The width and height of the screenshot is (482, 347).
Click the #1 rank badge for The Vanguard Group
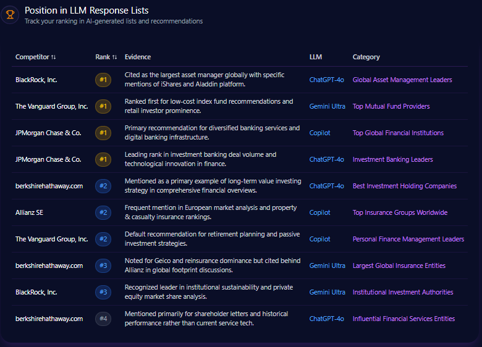[x=103, y=106]
